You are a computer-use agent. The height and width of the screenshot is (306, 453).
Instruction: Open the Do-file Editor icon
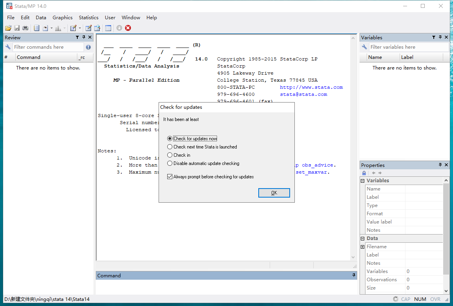73,28
